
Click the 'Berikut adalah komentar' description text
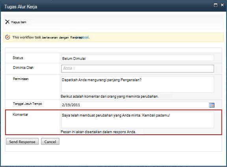(110, 96)
